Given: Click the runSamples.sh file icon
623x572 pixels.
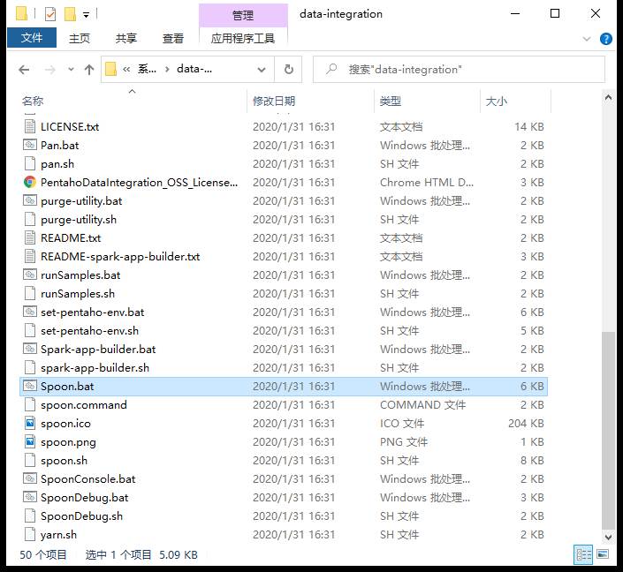Looking at the screenshot, I should pos(30,293).
